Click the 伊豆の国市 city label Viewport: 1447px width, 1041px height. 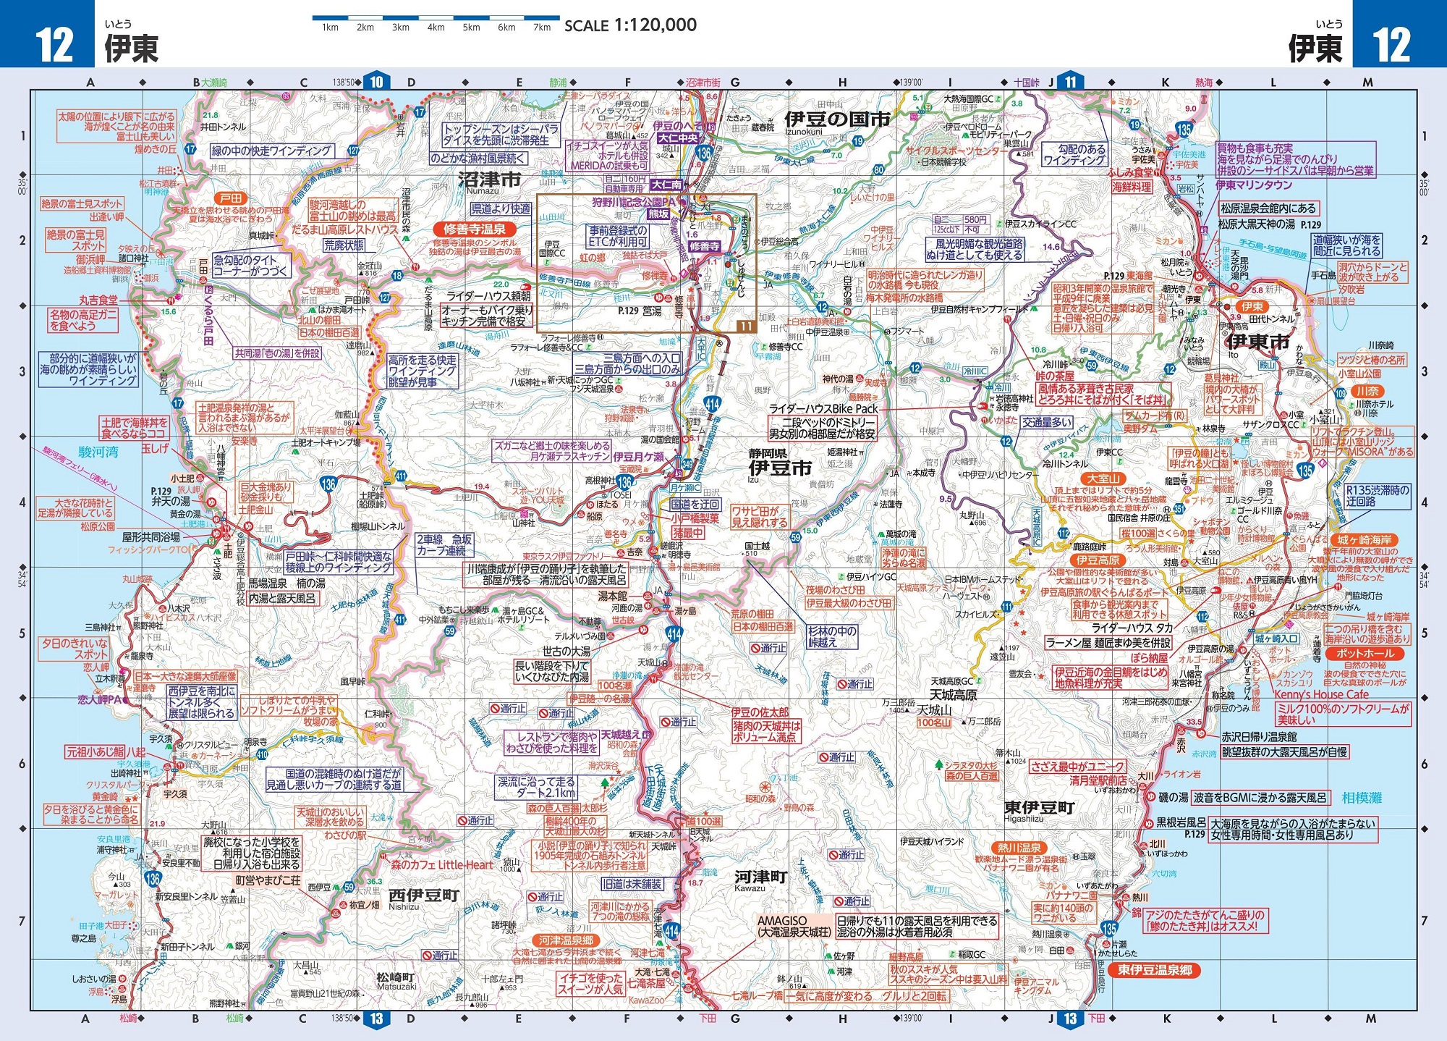[x=837, y=119]
